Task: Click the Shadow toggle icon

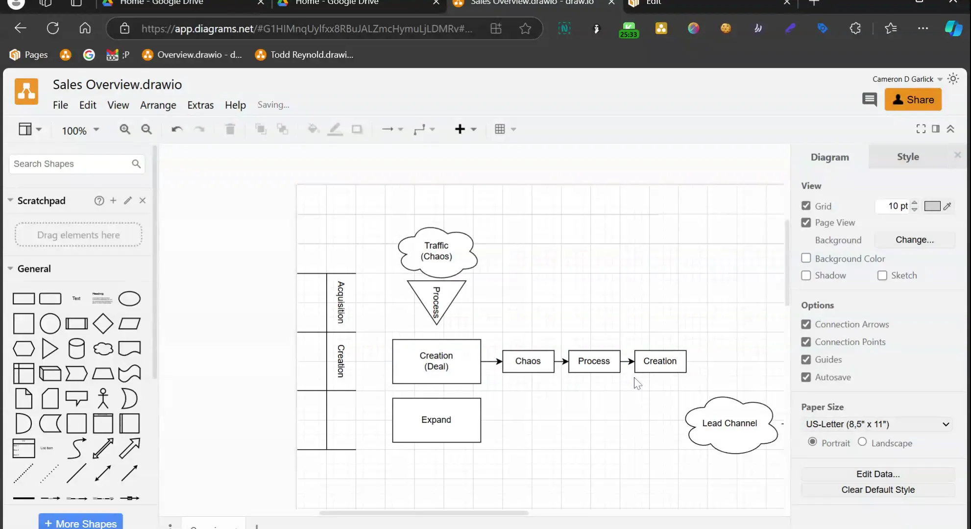Action: (806, 275)
